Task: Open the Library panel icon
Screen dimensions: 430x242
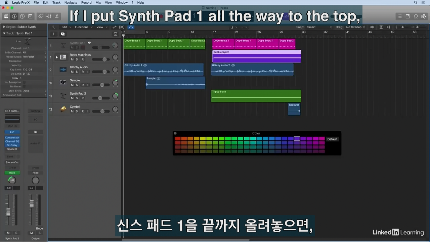Action: click(6, 16)
